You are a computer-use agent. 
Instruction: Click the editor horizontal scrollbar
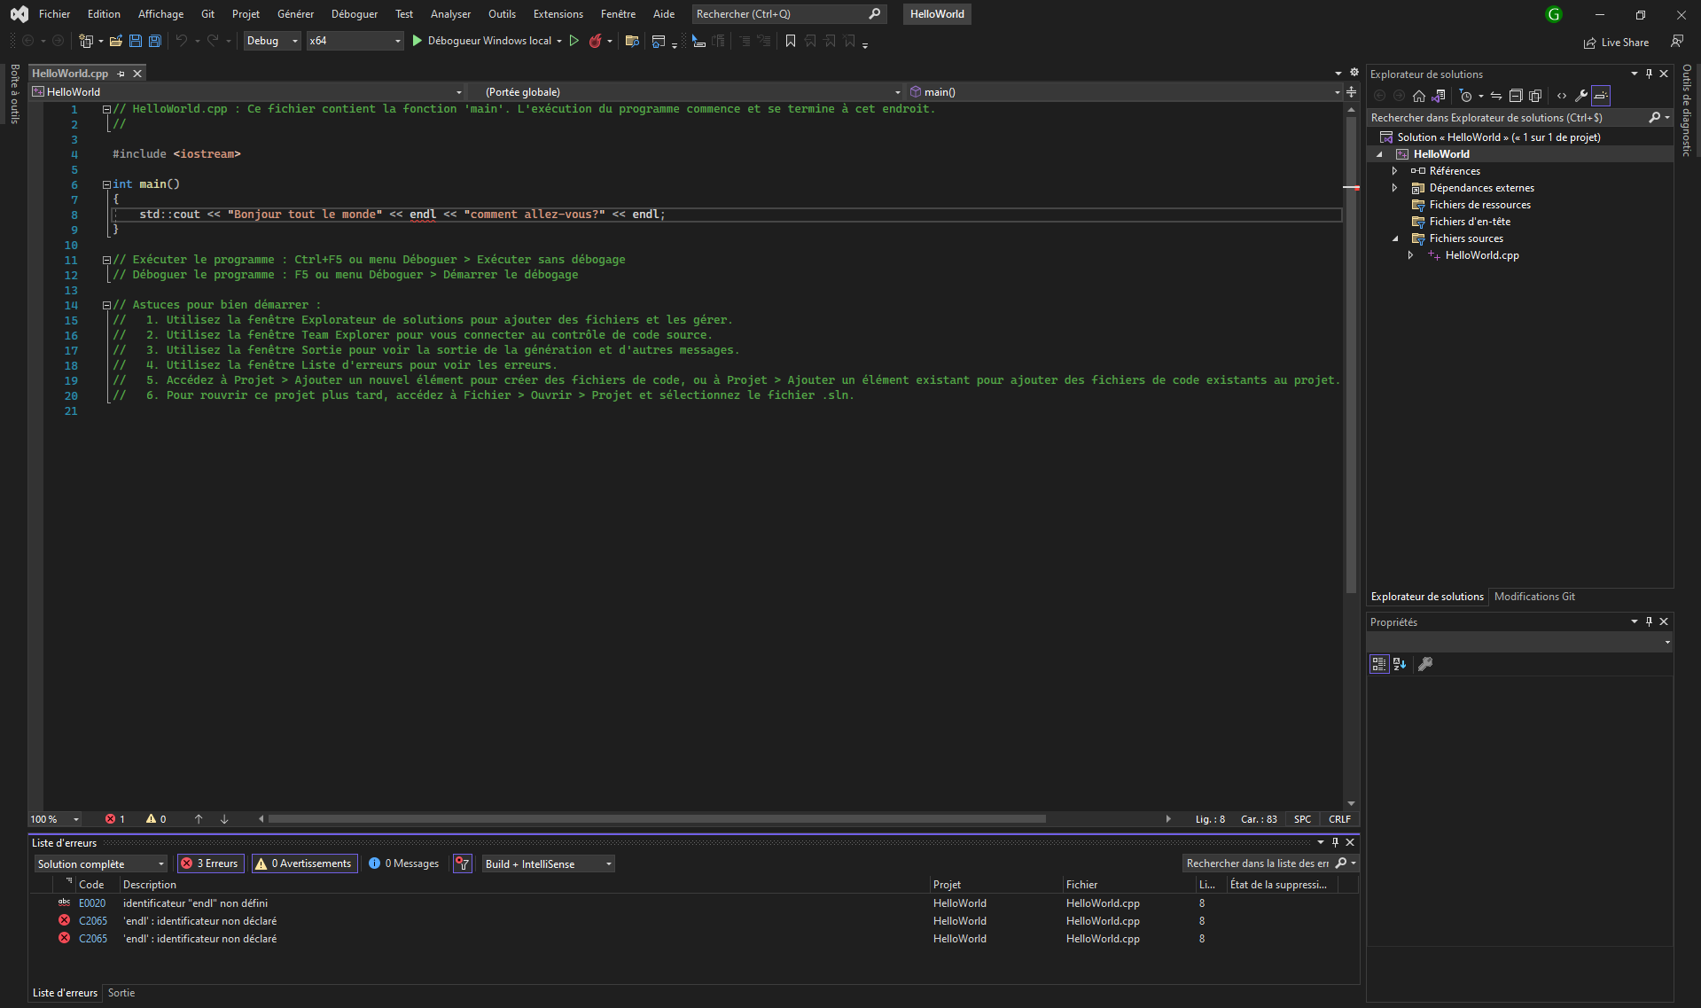coord(657,819)
